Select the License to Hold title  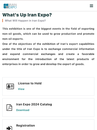[30, 83]
